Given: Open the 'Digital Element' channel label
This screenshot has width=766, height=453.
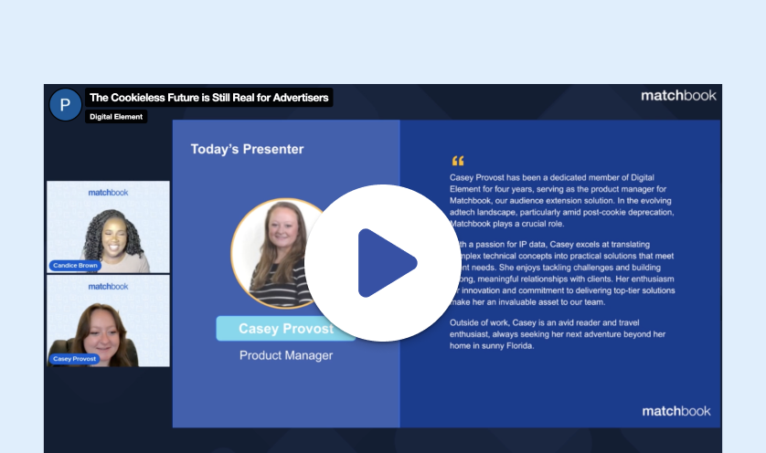Looking at the screenshot, I should pos(116,117).
